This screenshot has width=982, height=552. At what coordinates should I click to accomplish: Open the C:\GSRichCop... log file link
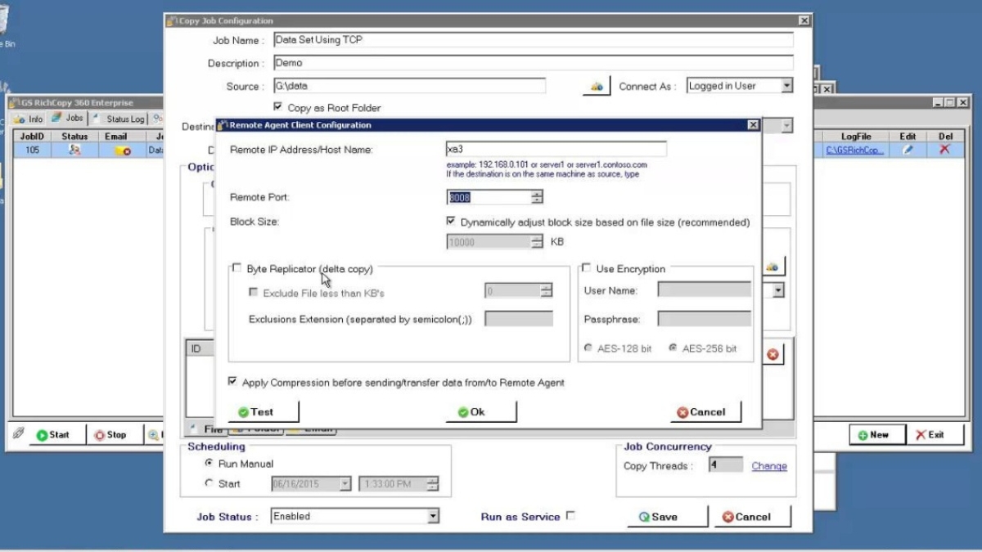[854, 150]
